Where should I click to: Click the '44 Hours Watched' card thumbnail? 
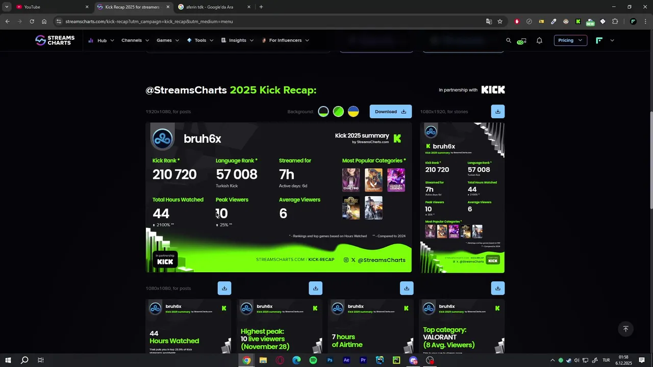pos(188,326)
